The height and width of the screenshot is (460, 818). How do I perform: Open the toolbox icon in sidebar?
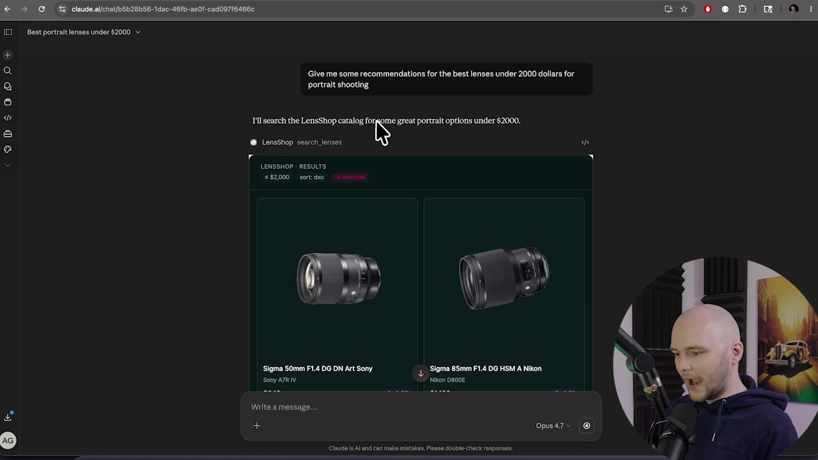8,134
